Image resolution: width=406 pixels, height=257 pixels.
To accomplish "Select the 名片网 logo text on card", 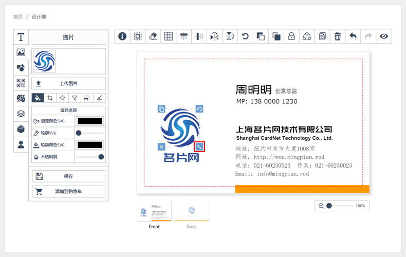I will pyautogui.click(x=181, y=157).
